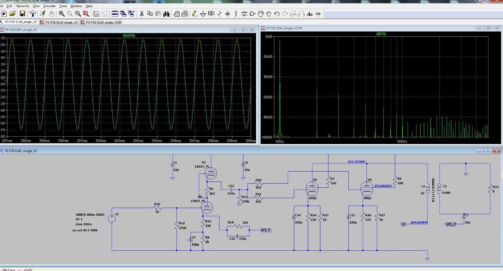The image size is (503, 271).
Task: Open Component gate symbol tool
Action: pyautogui.click(x=252, y=14)
